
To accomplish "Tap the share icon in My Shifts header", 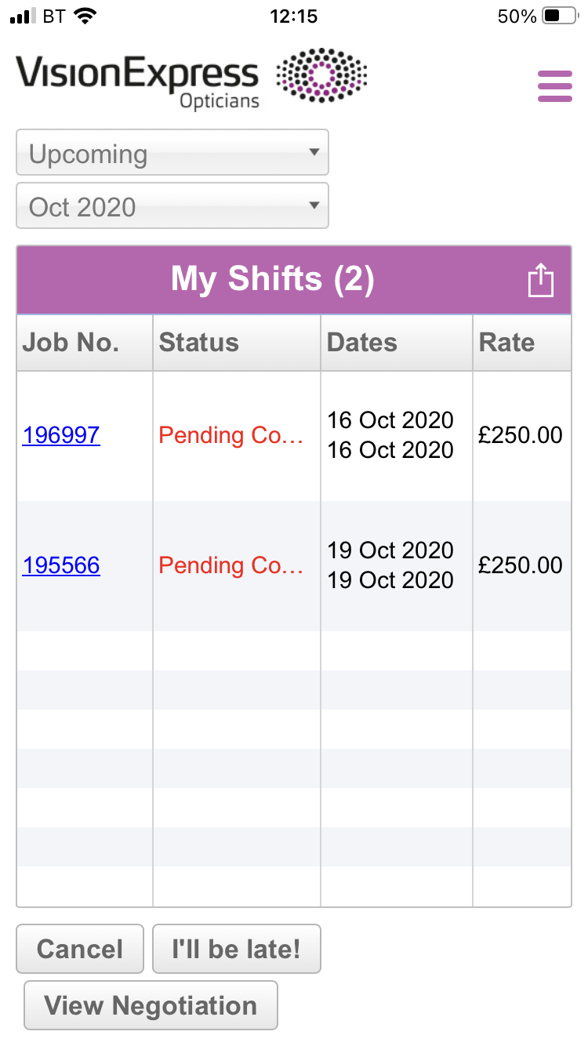I will coord(540,280).
